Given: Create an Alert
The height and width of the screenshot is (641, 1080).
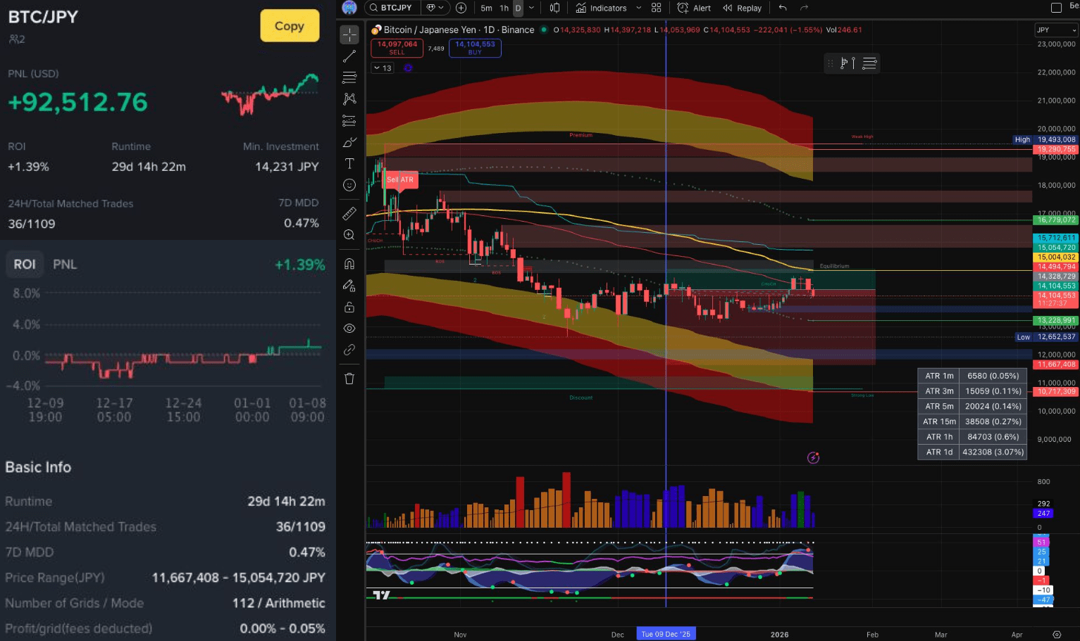Looking at the screenshot, I should point(694,8).
